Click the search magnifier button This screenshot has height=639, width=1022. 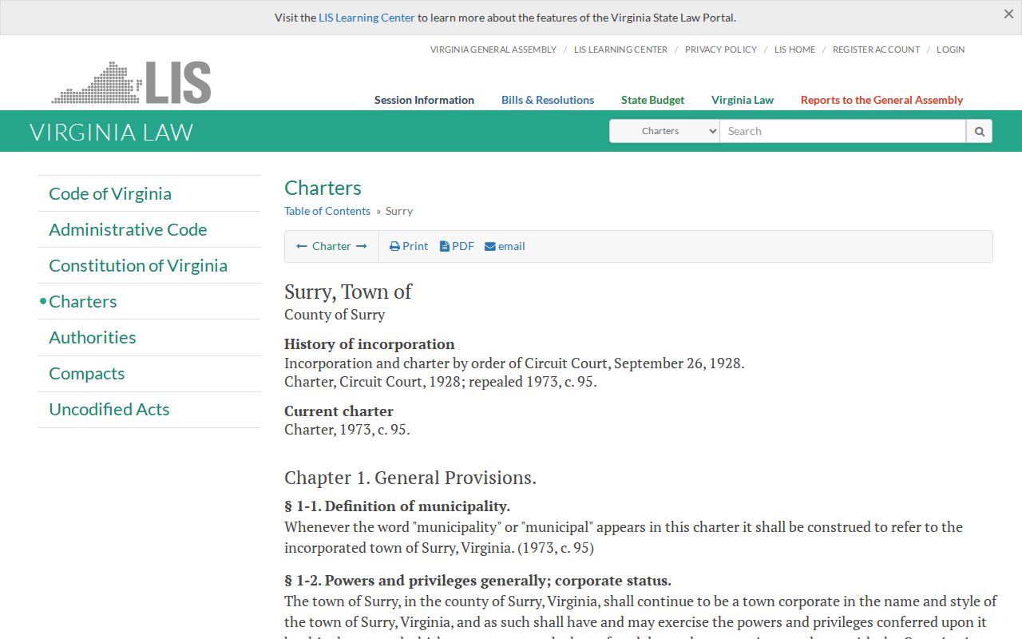point(979,131)
